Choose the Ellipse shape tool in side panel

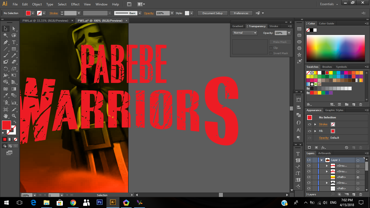pos(299,42)
